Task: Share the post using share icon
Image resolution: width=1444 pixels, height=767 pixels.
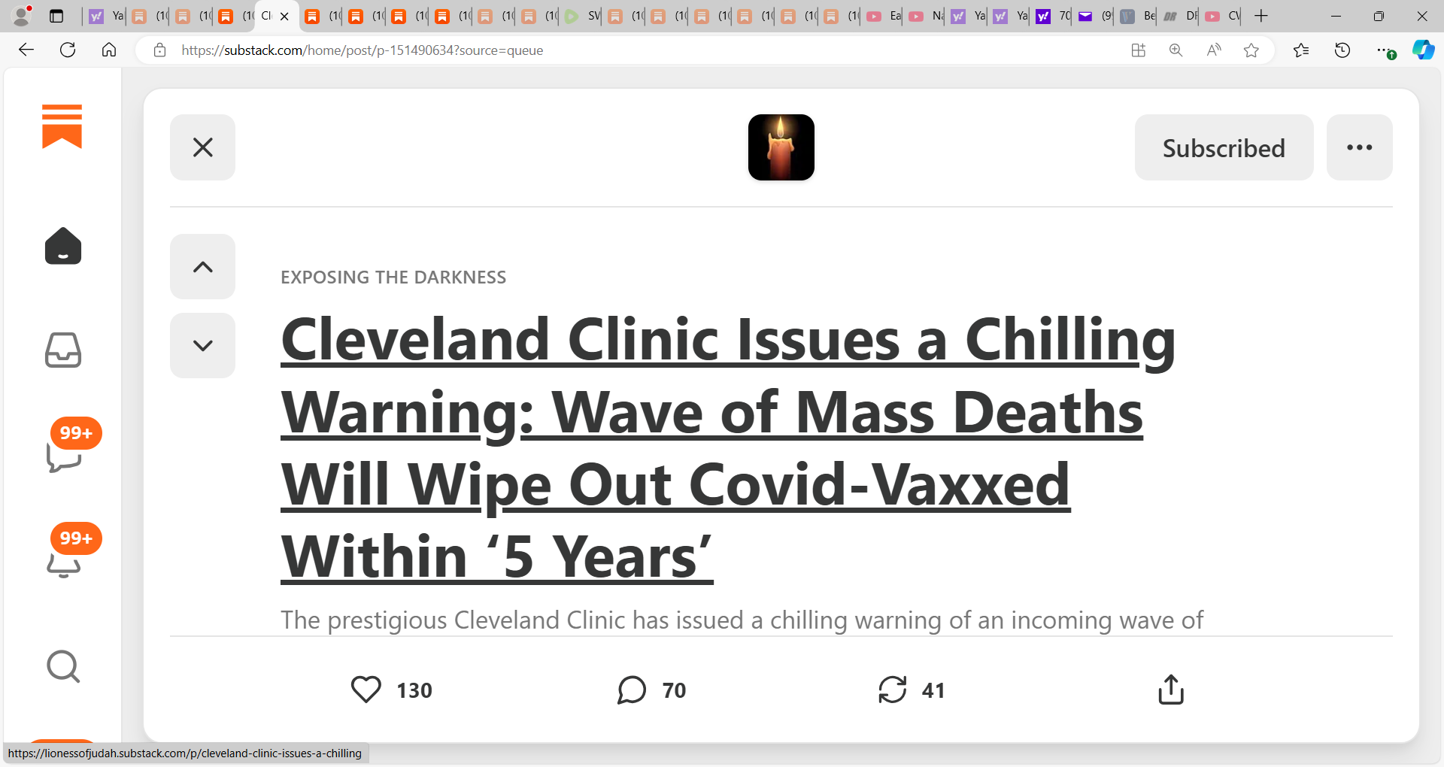Action: 1171,690
